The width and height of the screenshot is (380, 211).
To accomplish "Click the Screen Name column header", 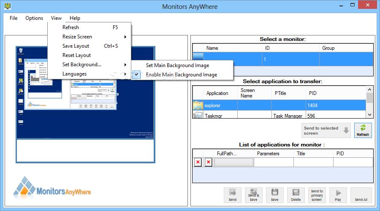I will [x=255, y=93].
